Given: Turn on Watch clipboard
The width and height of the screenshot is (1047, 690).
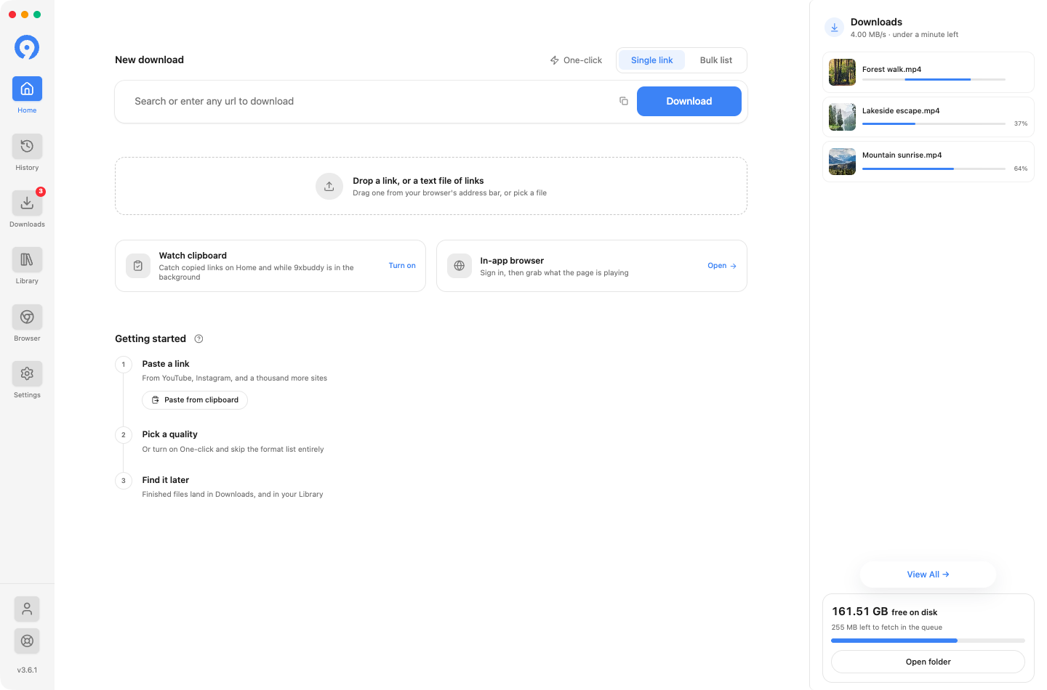Looking at the screenshot, I should tap(402, 266).
